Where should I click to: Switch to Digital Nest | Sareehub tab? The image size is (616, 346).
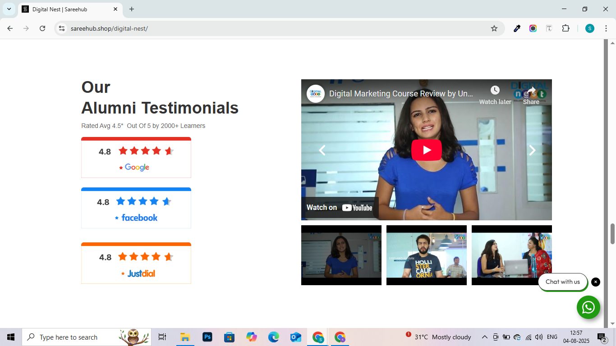[x=68, y=9]
